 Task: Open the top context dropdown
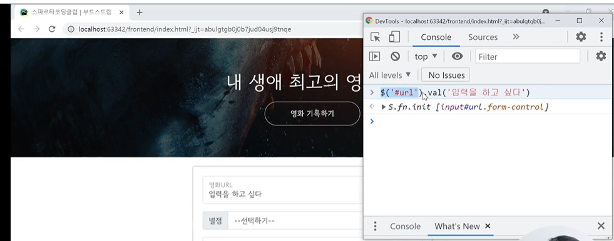pyautogui.click(x=426, y=57)
